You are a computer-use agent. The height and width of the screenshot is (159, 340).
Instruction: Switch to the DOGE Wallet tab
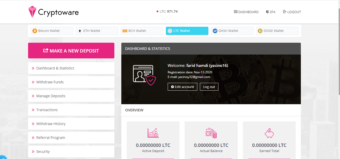click(277, 31)
